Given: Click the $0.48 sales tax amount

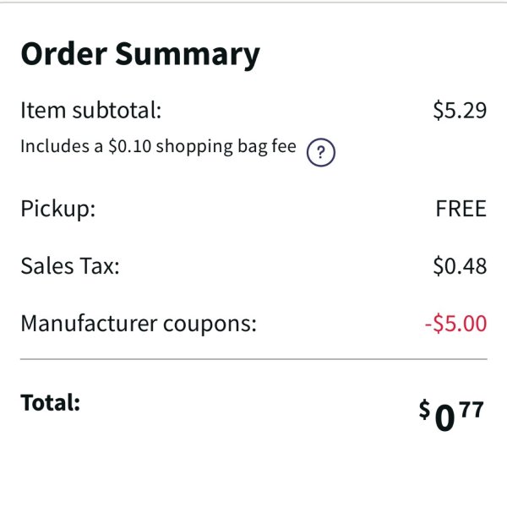Looking at the screenshot, I should tap(460, 266).
